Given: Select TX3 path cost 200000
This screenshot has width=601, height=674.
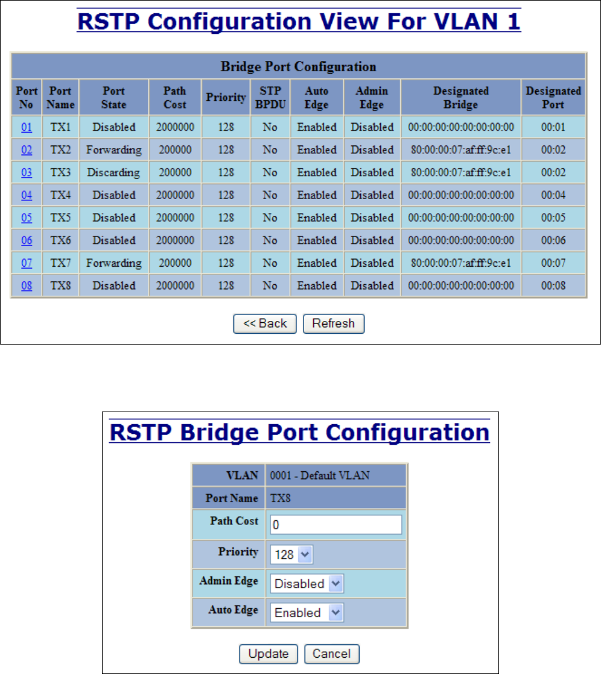Looking at the screenshot, I should click(175, 173).
